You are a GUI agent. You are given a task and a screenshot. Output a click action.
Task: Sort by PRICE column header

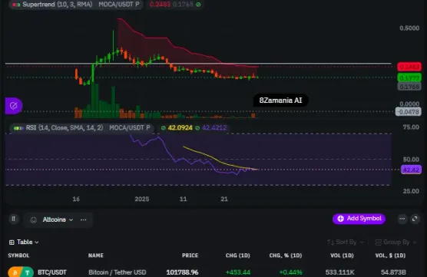(190, 256)
